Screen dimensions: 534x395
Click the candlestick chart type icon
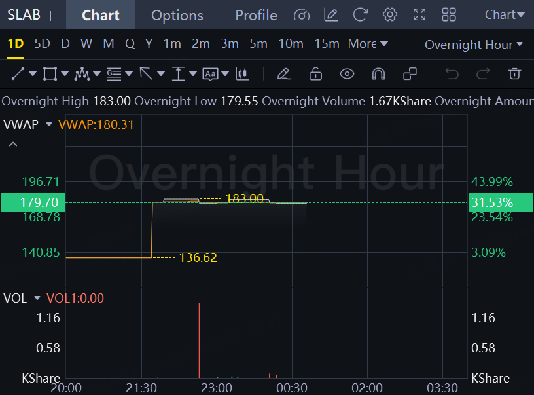[242, 73]
